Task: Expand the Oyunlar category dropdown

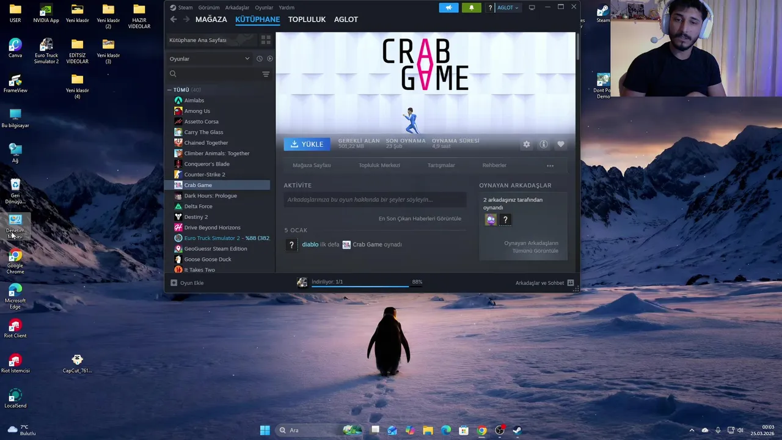Action: point(210,59)
